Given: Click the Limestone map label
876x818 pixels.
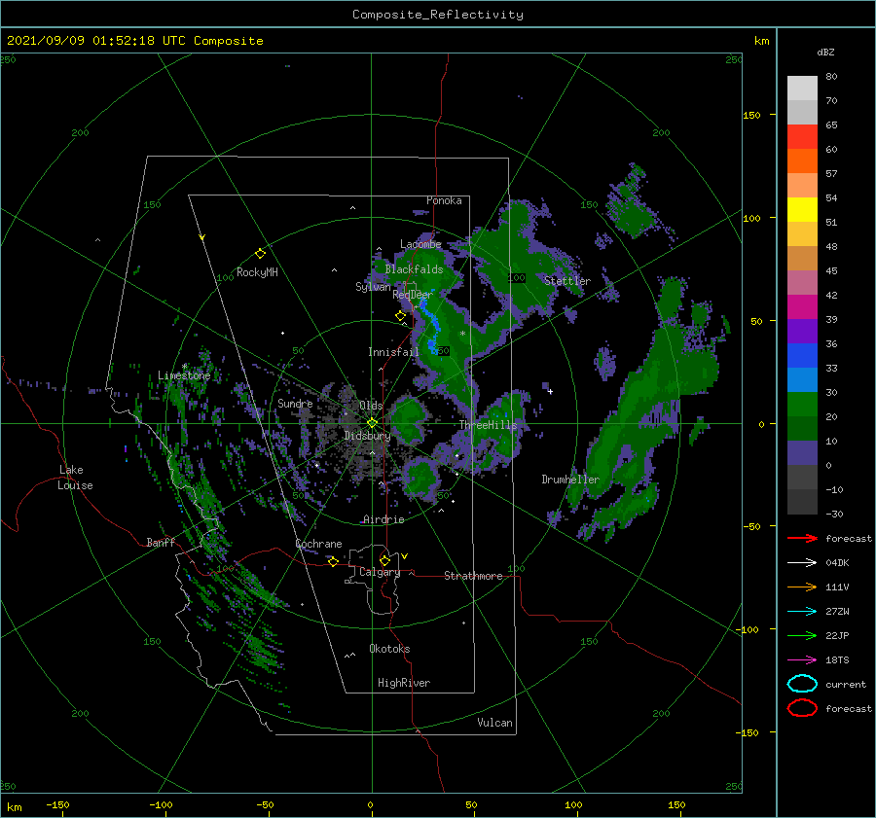Looking at the screenshot, I should [184, 375].
